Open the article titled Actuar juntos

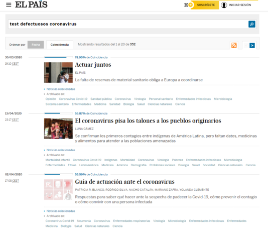(x=93, y=65)
